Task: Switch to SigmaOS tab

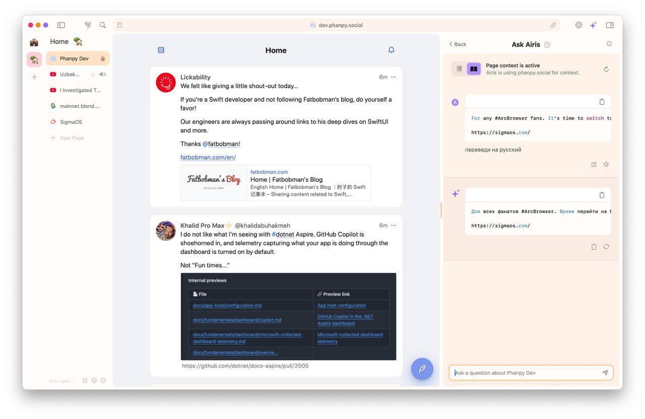Action: click(78, 122)
